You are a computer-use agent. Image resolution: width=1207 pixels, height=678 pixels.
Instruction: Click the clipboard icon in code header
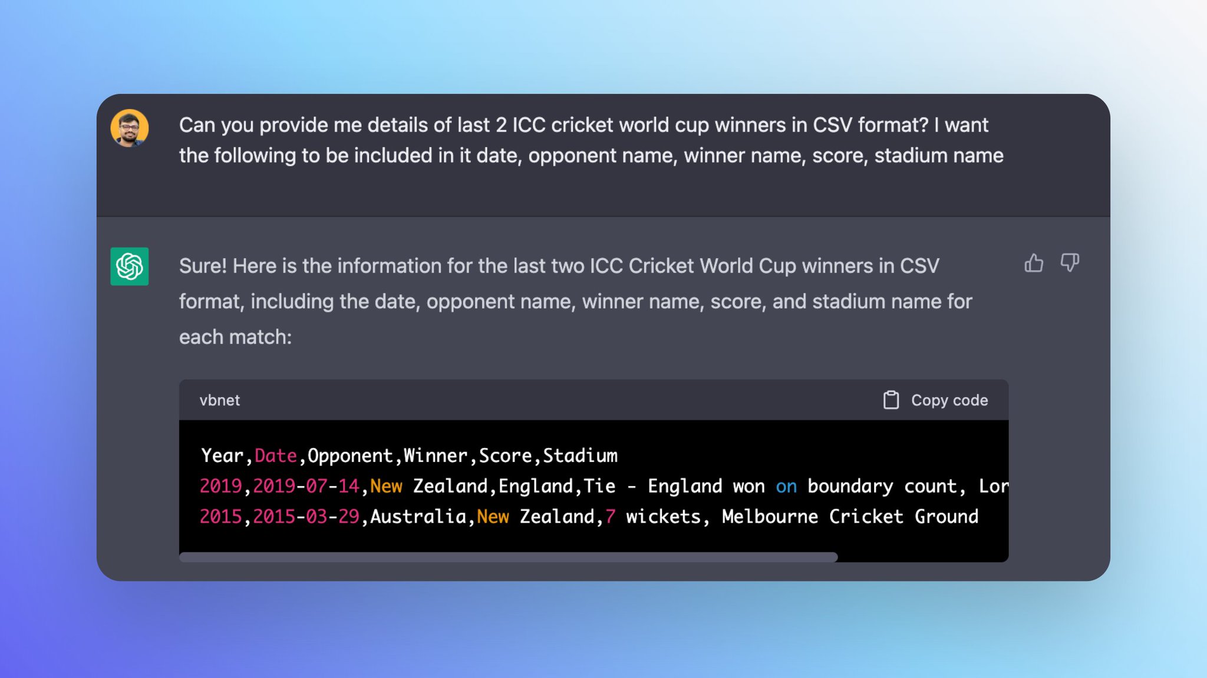coord(891,400)
